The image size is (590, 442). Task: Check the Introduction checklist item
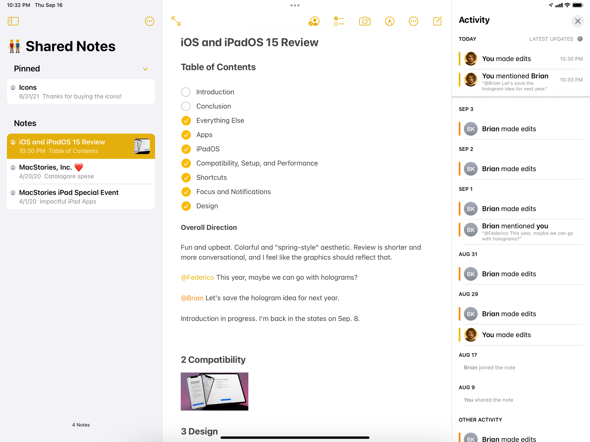click(x=186, y=92)
